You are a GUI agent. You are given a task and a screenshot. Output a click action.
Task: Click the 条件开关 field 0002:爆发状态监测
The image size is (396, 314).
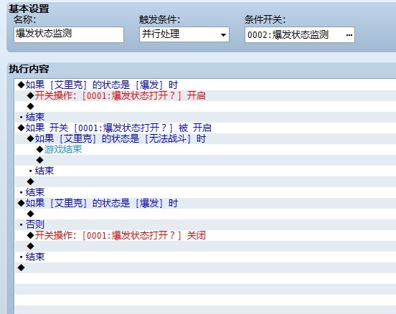click(300, 35)
